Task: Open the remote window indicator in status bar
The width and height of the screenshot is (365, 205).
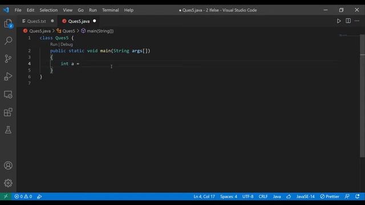Action: (6, 196)
